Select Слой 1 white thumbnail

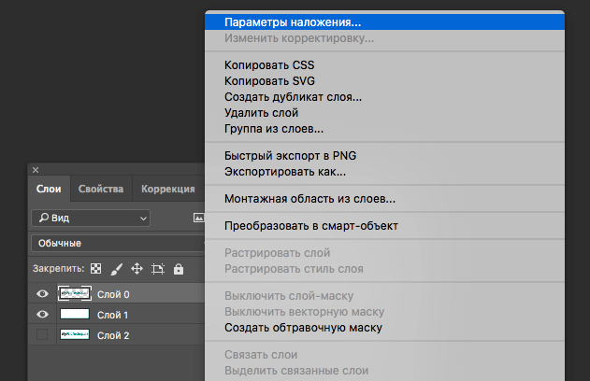point(75,314)
